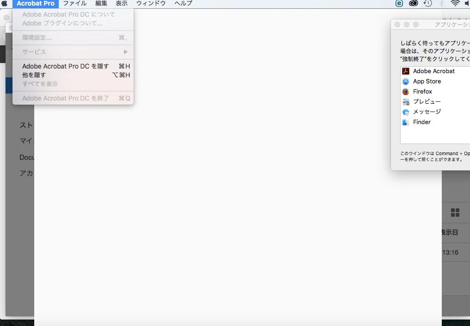Click the Firefox app icon
The height and width of the screenshot is (326, 470).
click(406, 92)
